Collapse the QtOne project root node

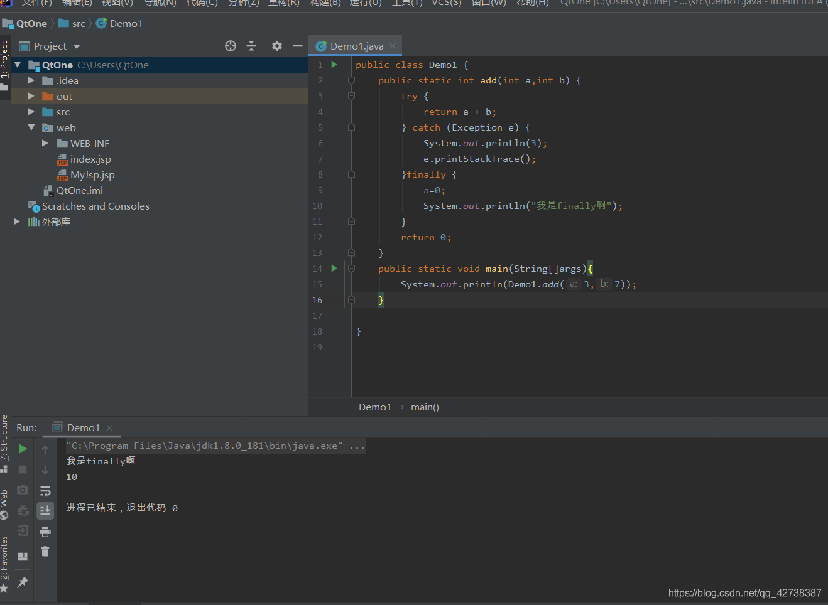[x=18, y=65]
